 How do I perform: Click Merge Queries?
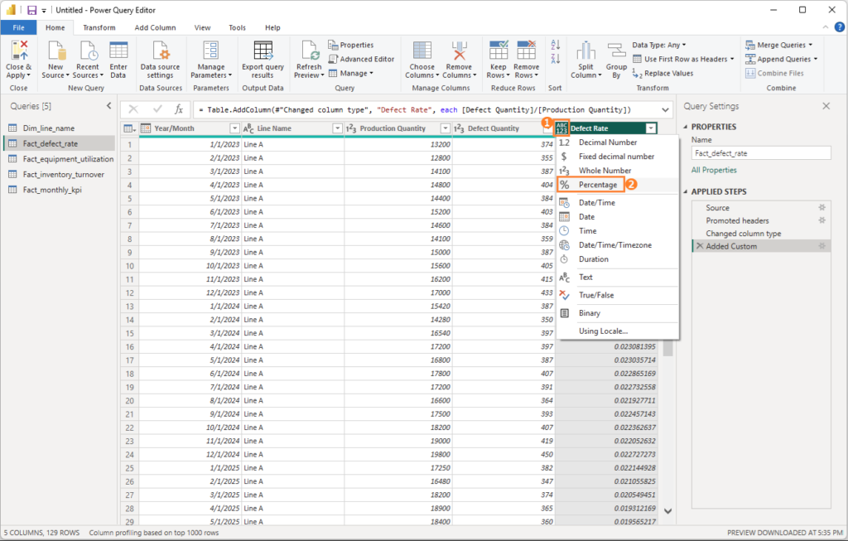(778, 45)
